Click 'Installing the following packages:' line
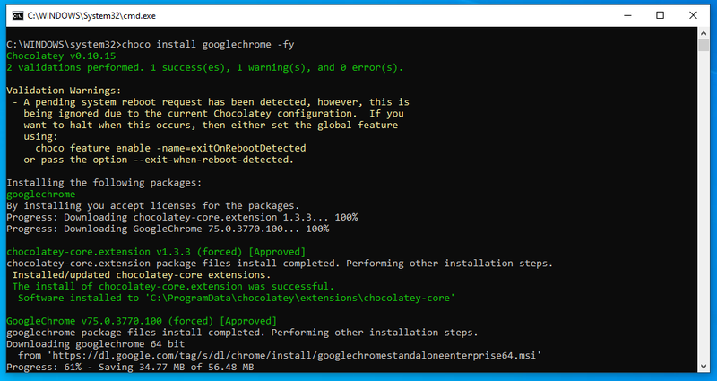This screenshot has width=717, height=381. coord(104,183)
